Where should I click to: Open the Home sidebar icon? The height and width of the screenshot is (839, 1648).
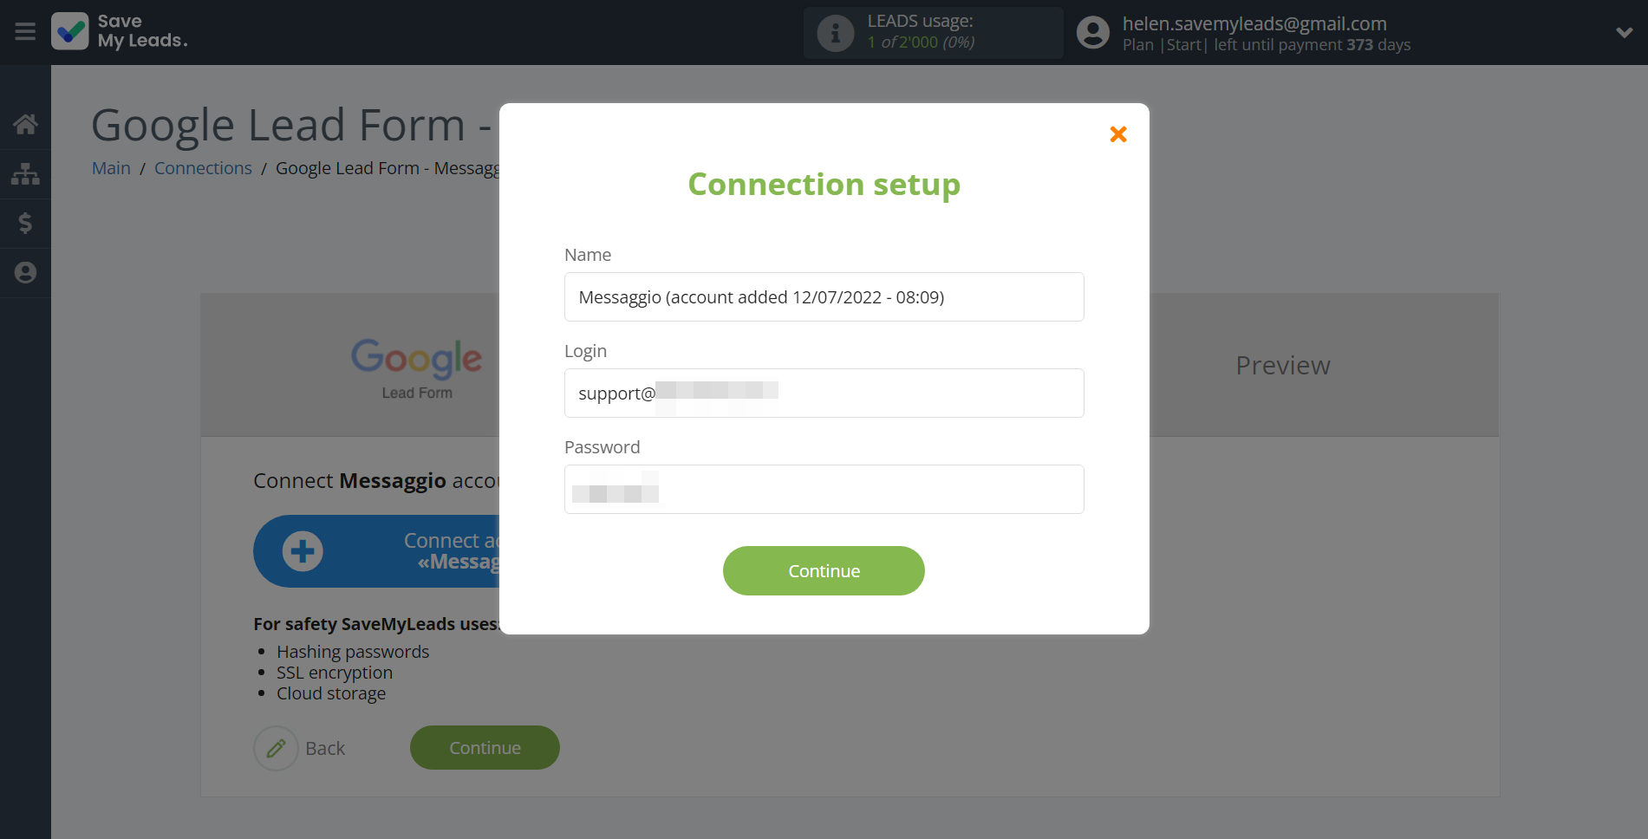coord(25,124)
